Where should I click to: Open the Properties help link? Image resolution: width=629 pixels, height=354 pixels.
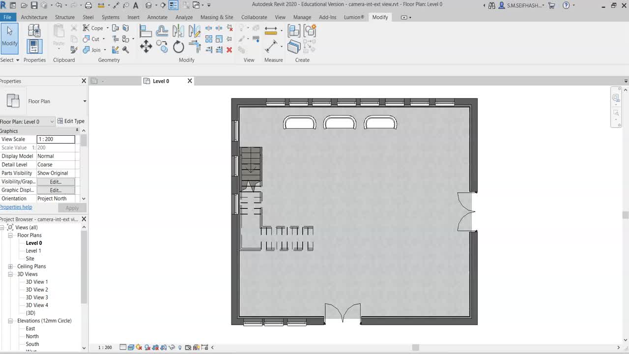[x=16, y=207]
